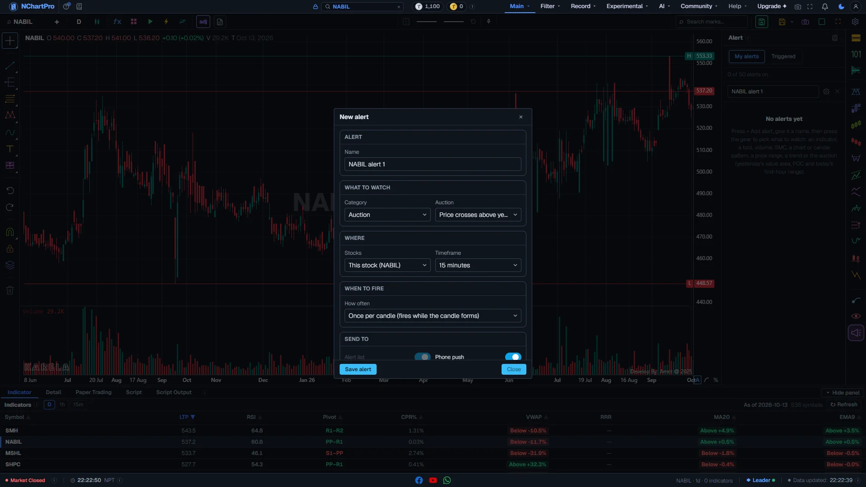Click the undo arrow in left toolbar
The width and height of the screenshot is (866, 487).
(9, 190)
